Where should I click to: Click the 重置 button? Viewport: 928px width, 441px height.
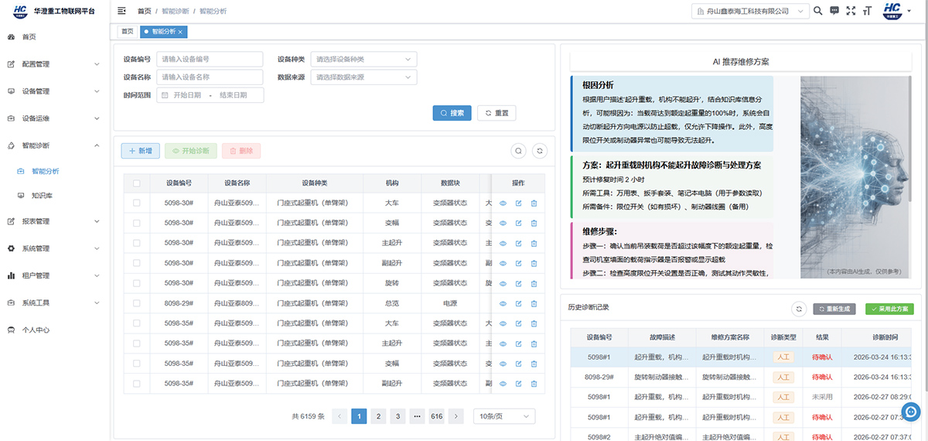point(496,113)
